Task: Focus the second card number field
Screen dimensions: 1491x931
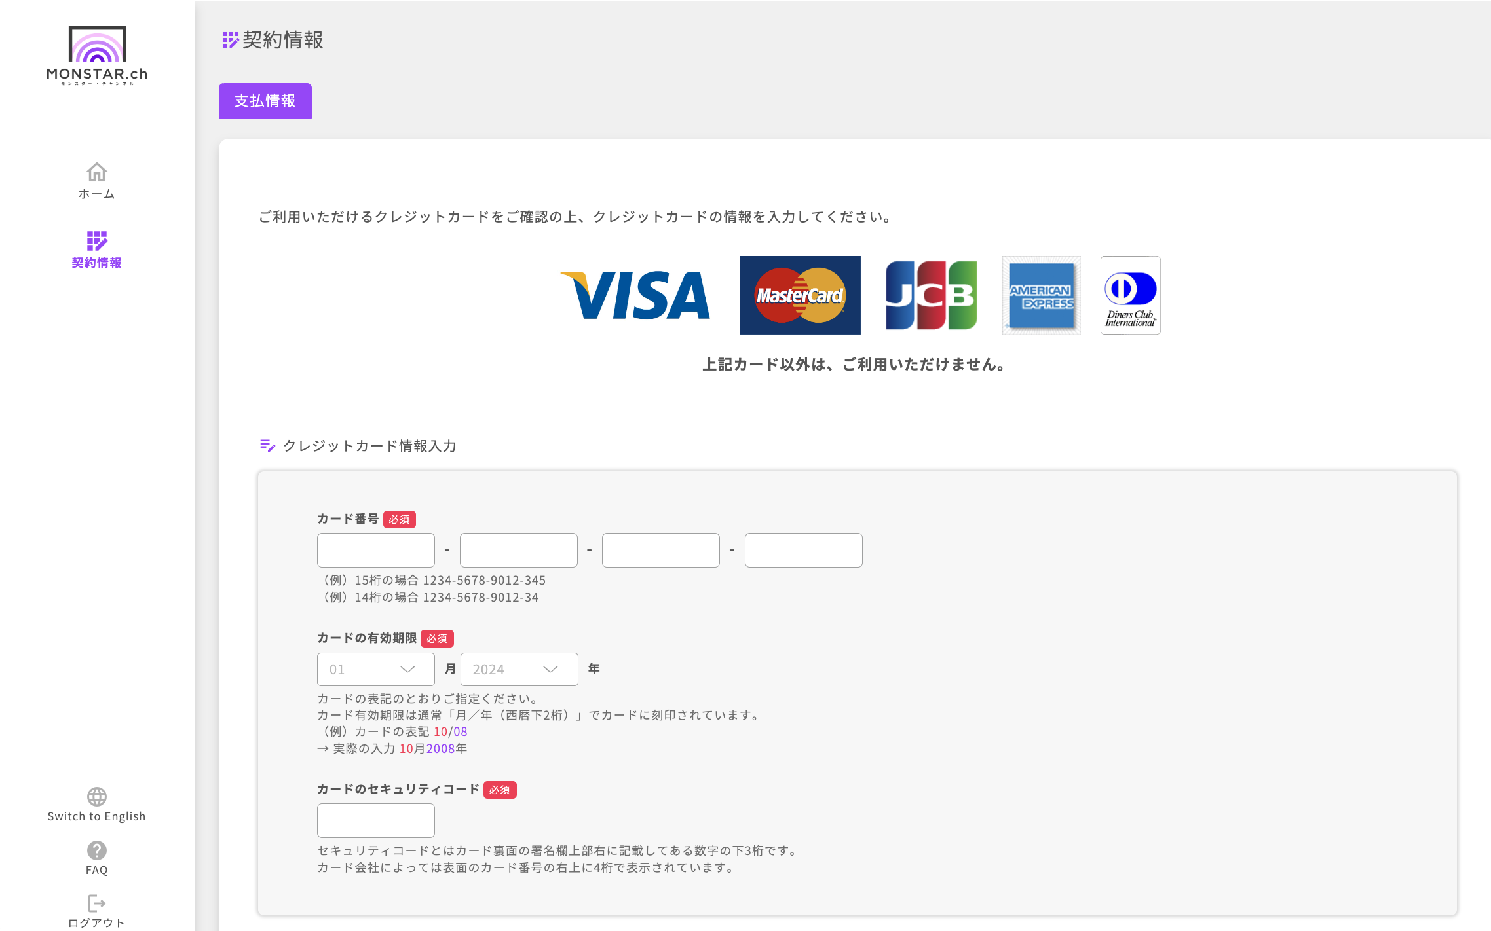Action: pos(519,550)
